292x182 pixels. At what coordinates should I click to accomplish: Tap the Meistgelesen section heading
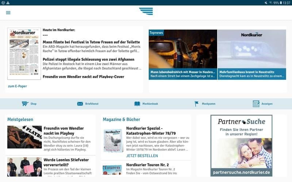(x=20, y=119)
